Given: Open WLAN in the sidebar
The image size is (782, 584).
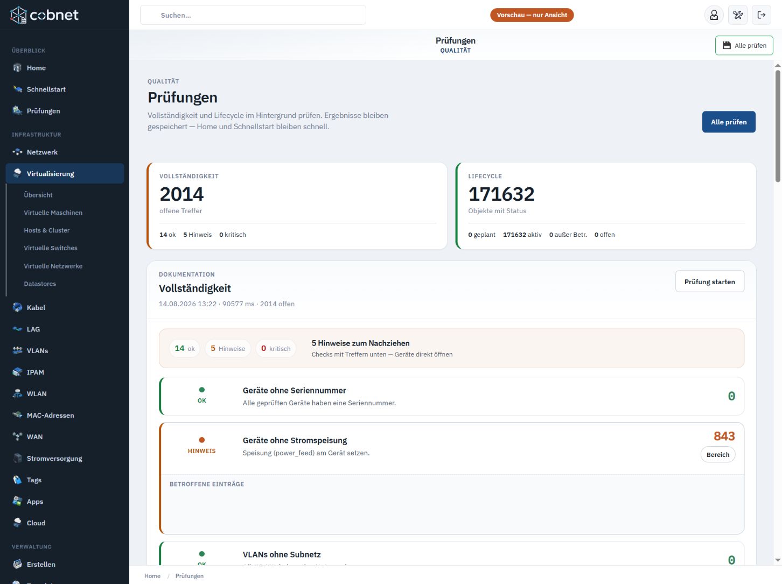Looking at the screenshot, I should 65,394.
